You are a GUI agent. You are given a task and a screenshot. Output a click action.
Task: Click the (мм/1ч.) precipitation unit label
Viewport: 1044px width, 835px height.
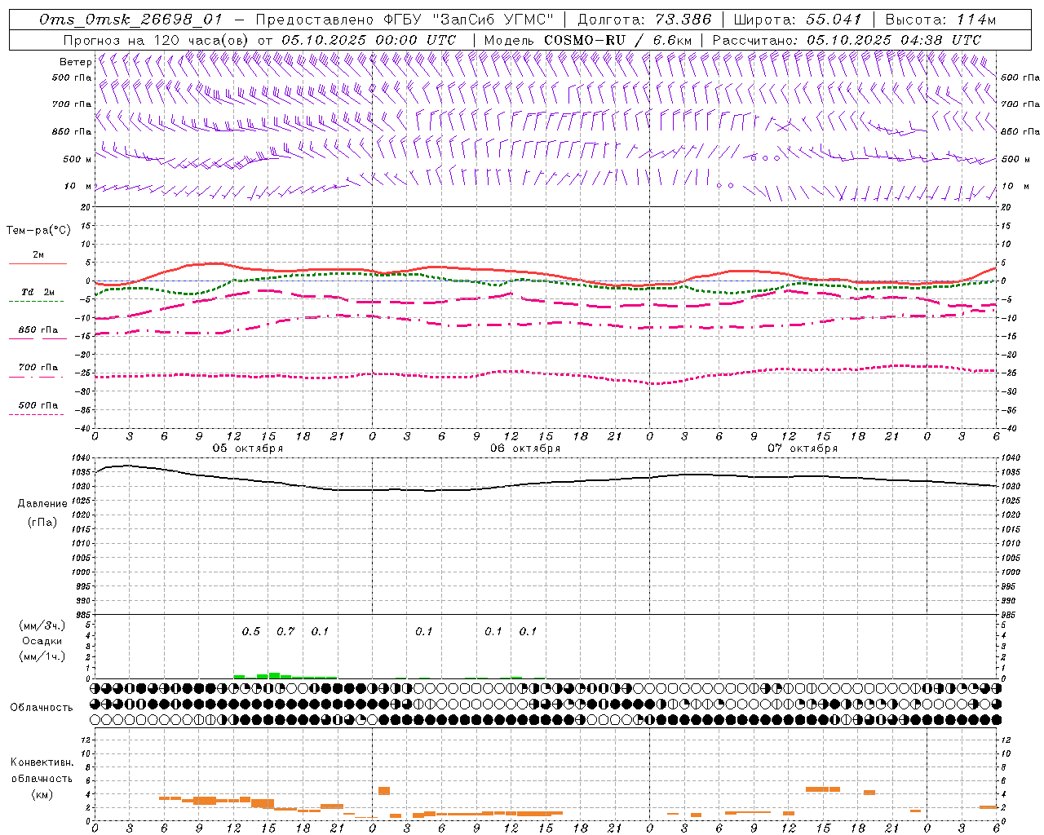click(x=42, y=656)
